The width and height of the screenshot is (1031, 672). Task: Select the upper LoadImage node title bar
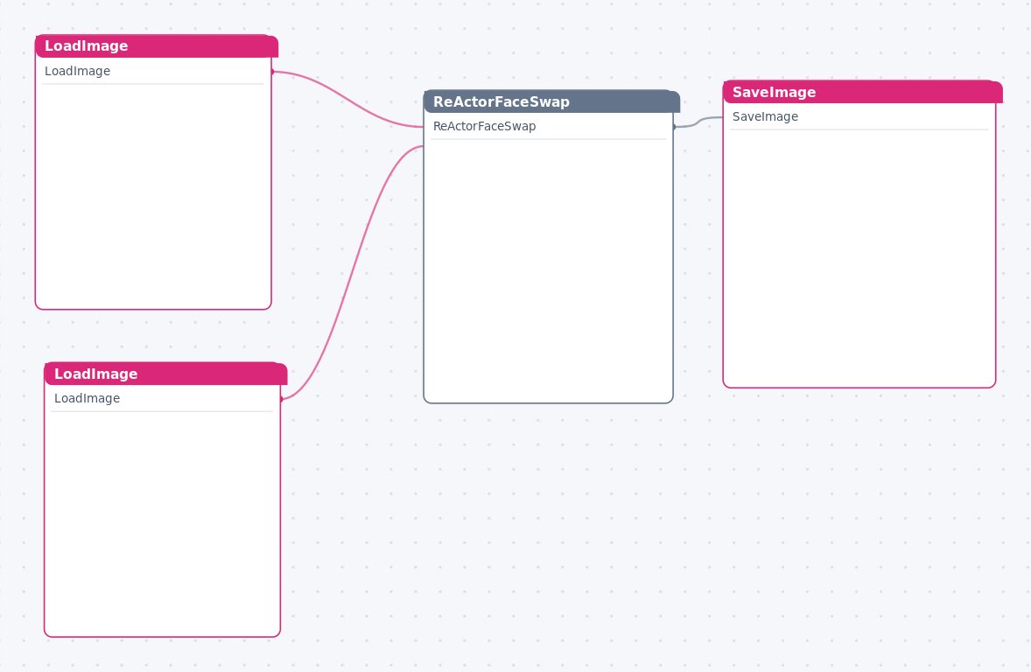coord(157,46)
